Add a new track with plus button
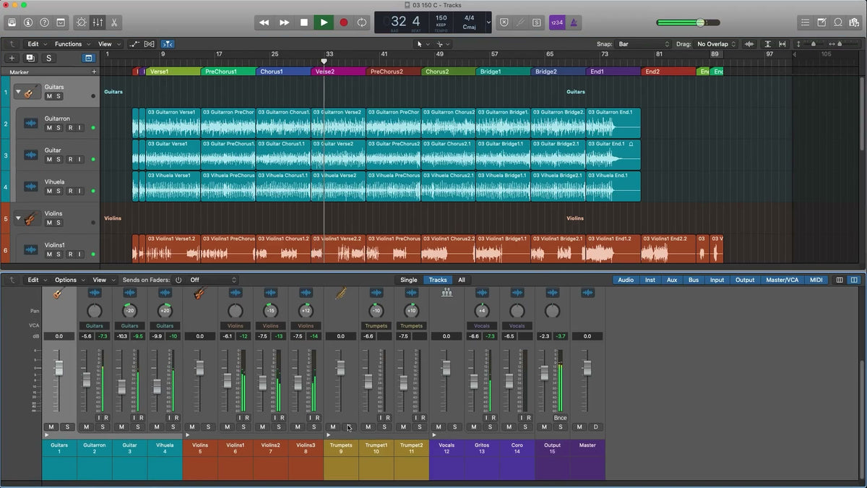The width and height of the screenshot is (867, 488). click(x=12, y=58)
